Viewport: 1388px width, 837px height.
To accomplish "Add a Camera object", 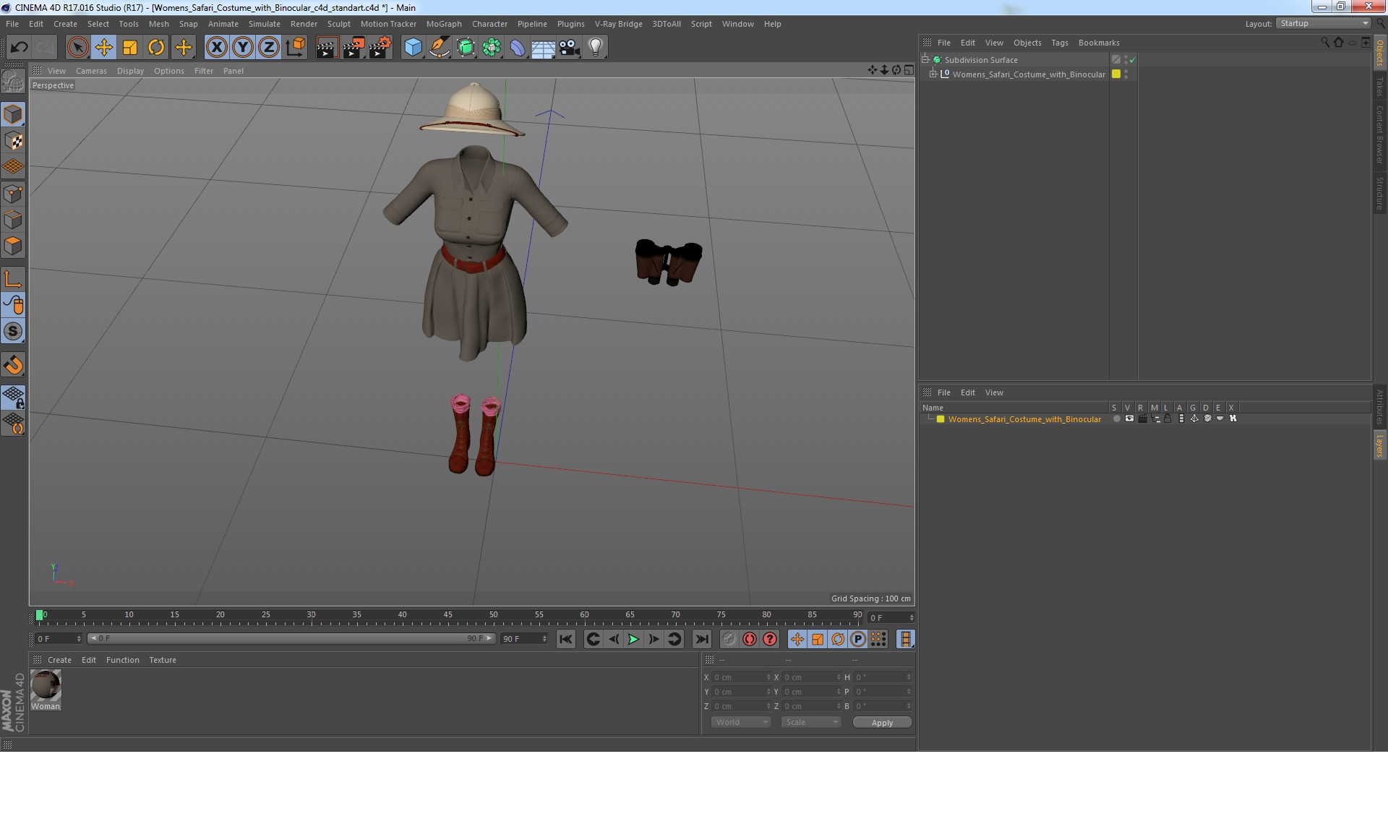I will pyautogui.click(x=570, y=48).
